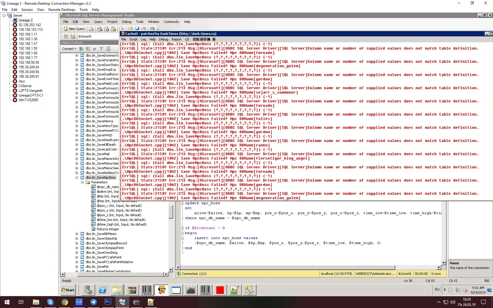Expand the dbo.lin_SaveNRMemo node
Viewport: 493px width, 308px height.
pos(77,234)
